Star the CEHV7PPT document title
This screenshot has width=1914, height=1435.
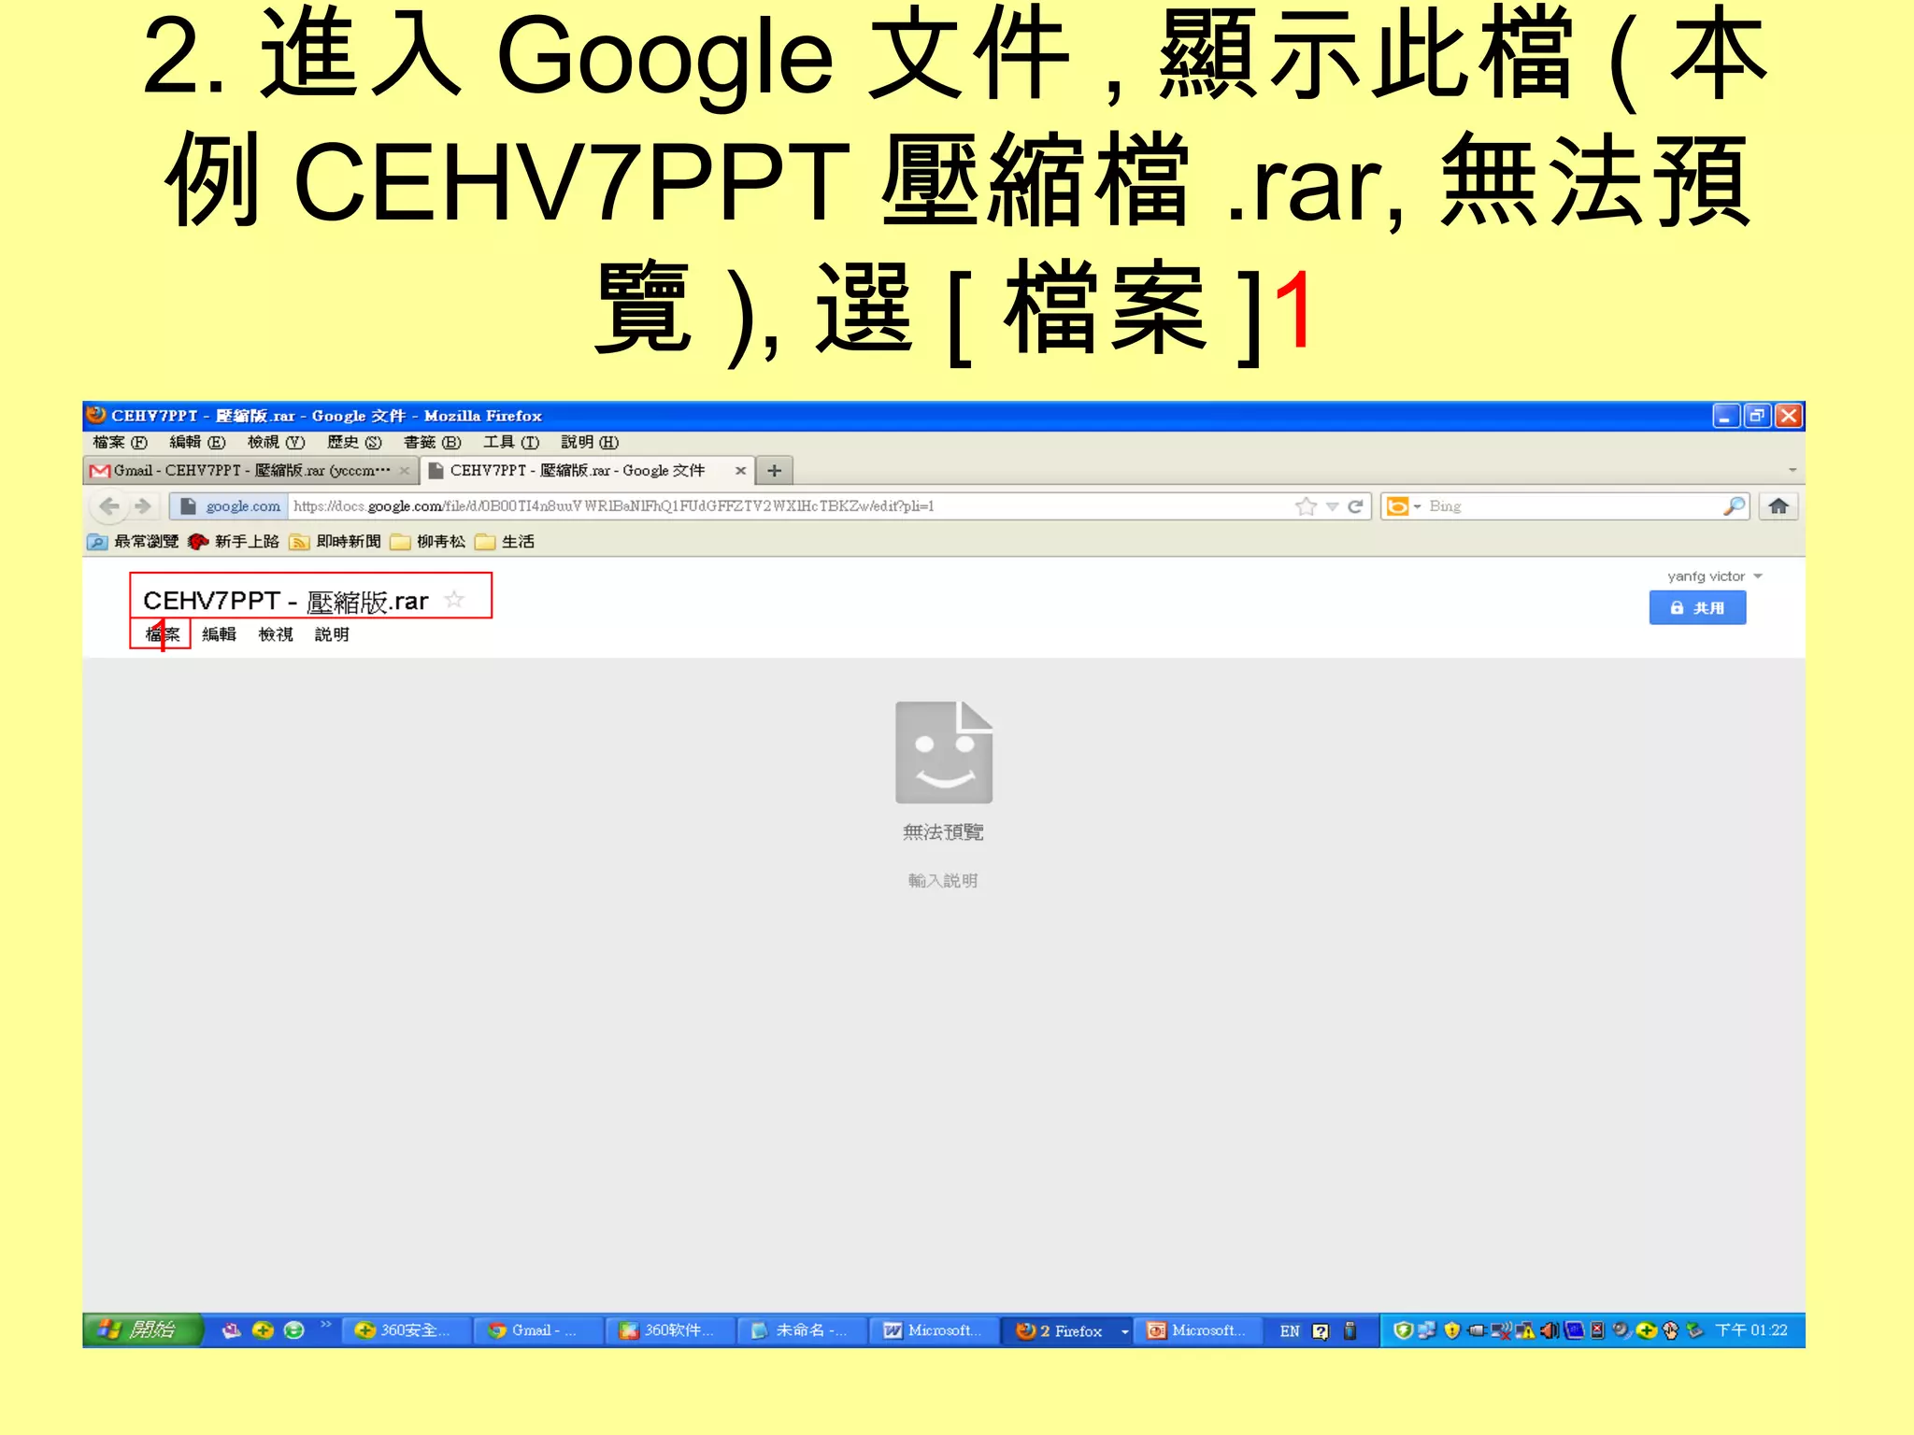tap(454, 600)
